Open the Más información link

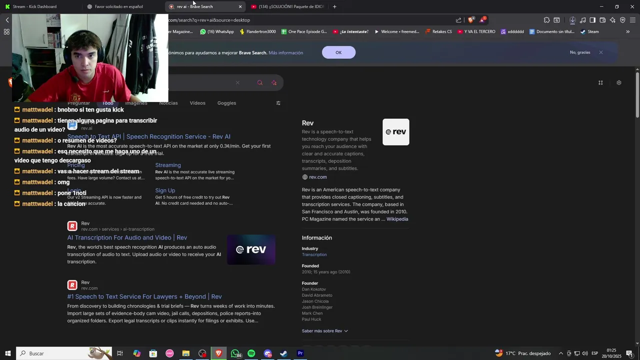[285, 53]
